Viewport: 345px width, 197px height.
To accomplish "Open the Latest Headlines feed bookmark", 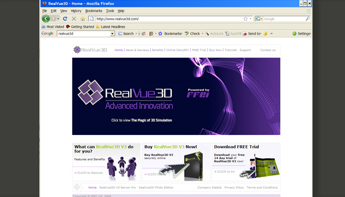I will pyautogui.click(x=110, y=27).
